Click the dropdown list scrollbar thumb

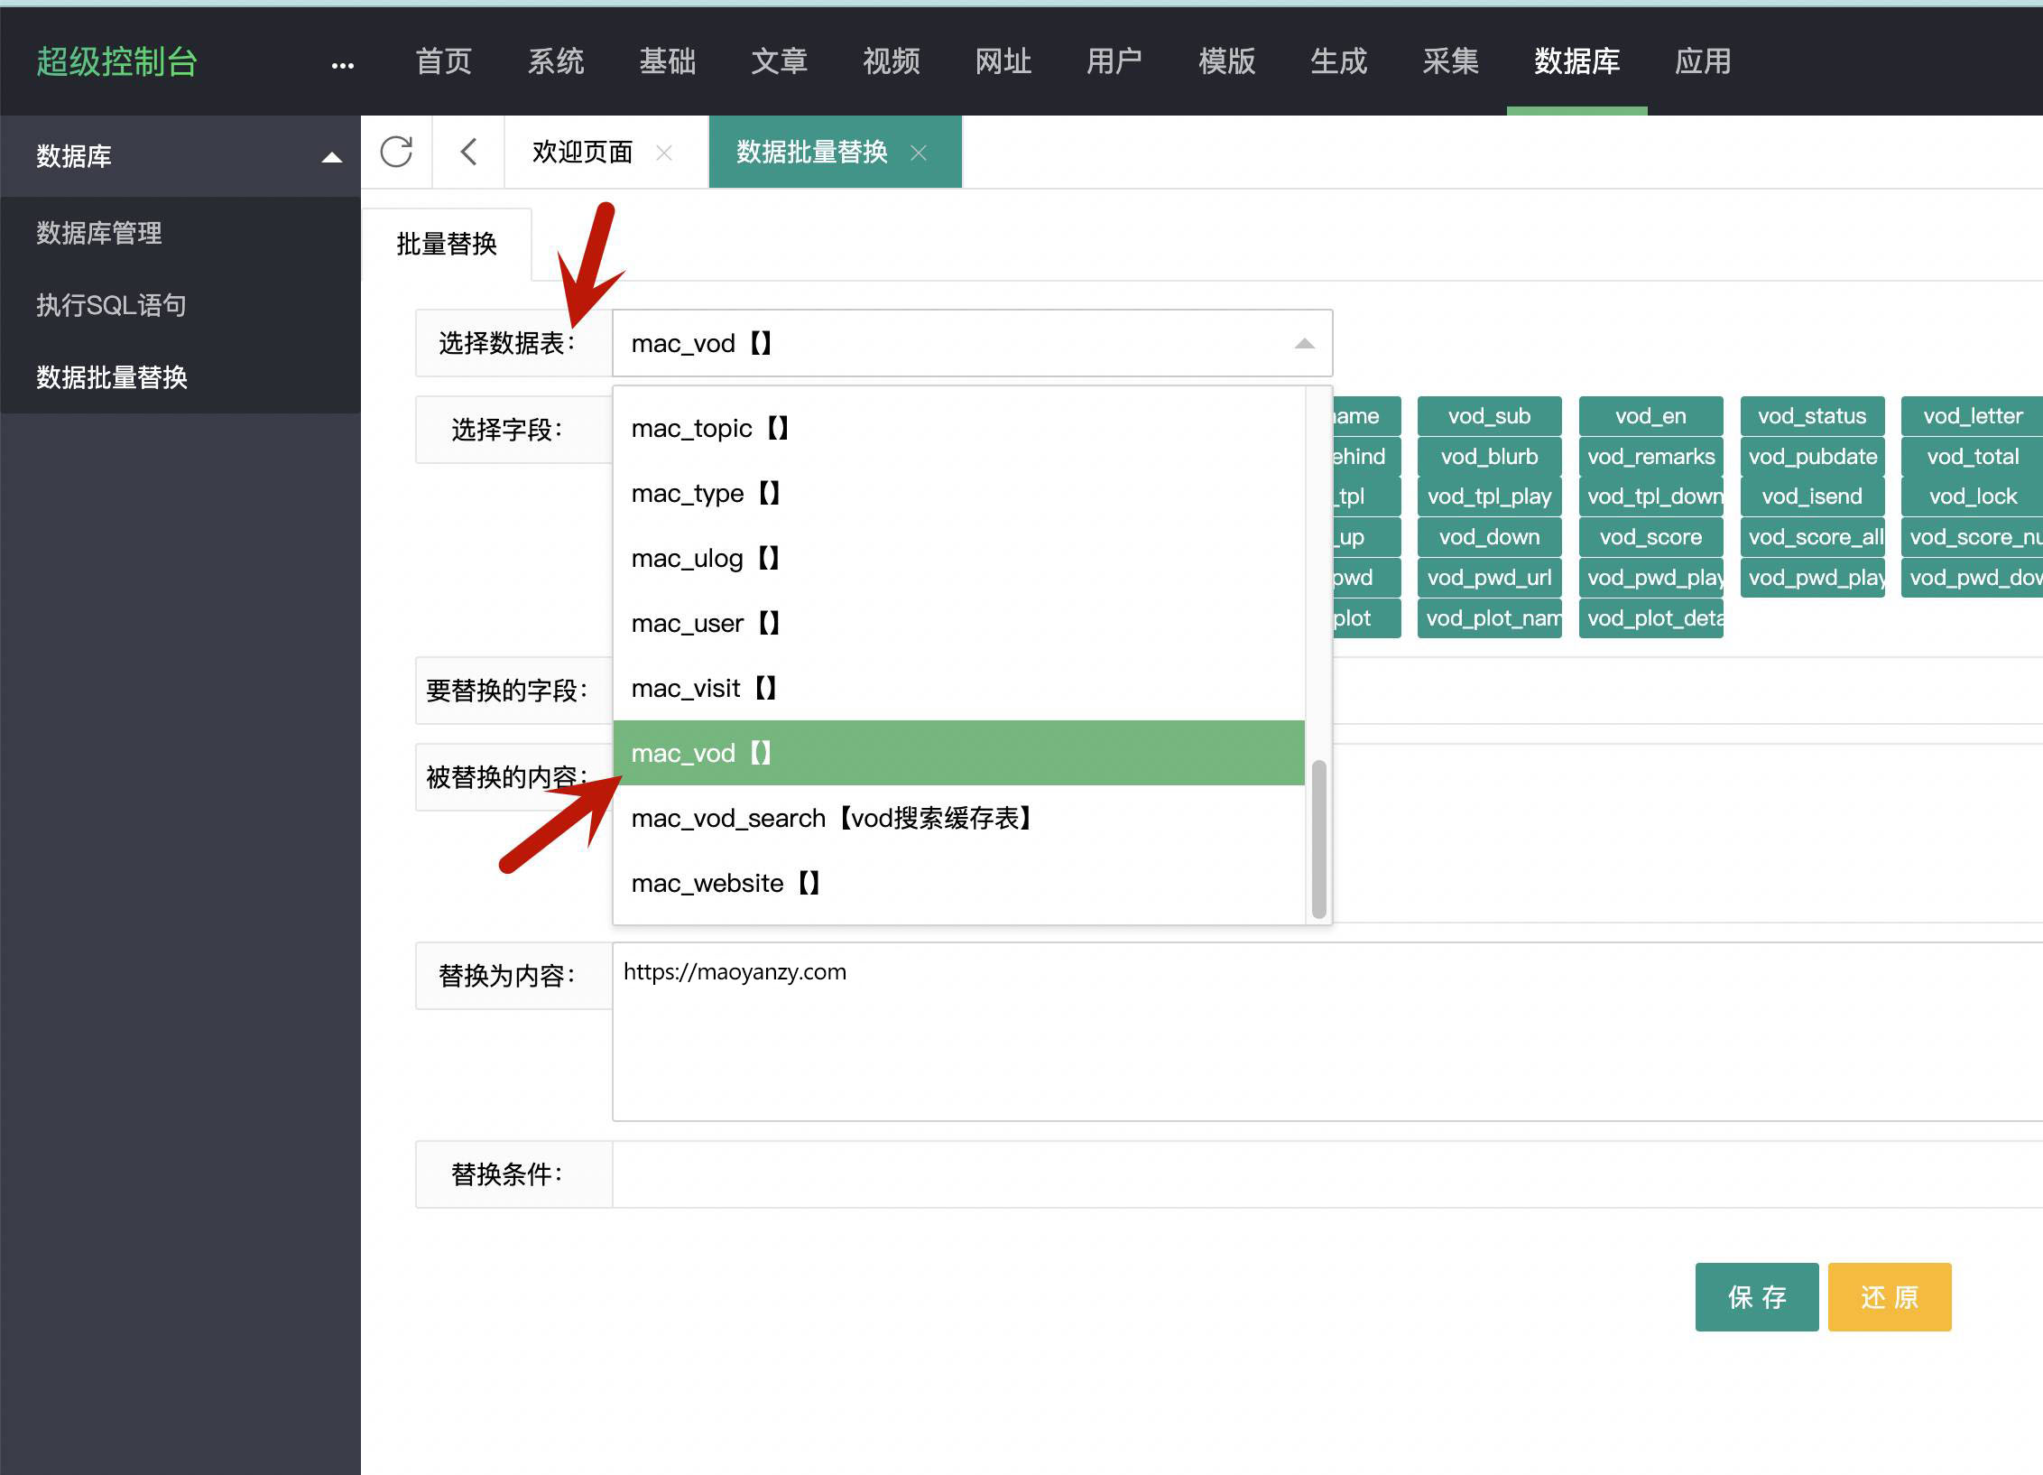(1318, 838)
